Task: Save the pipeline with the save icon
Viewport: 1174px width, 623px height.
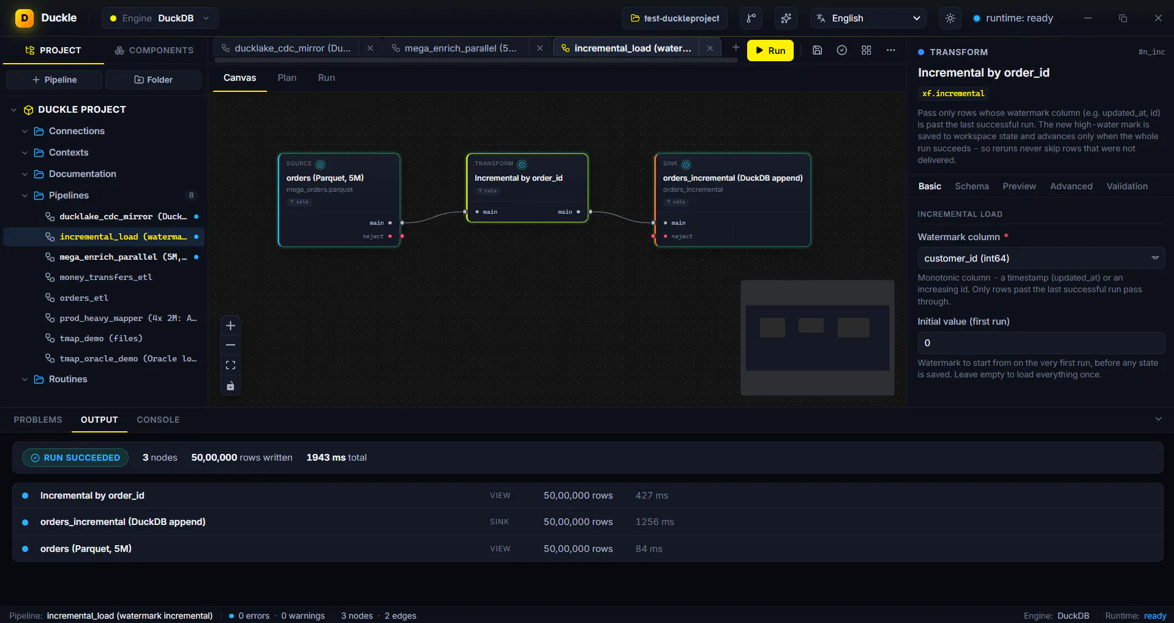Action: (x=817, y=50)
